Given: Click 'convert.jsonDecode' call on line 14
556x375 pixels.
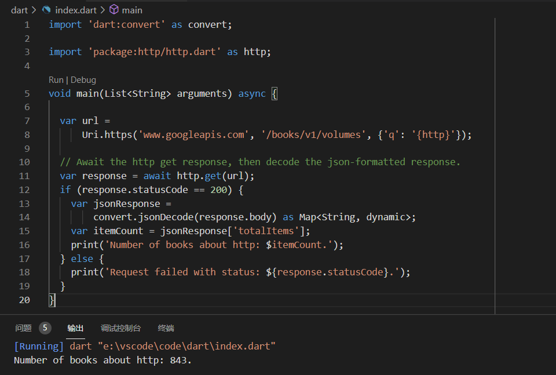Looking at the screenshot, I should click(143, 217).
